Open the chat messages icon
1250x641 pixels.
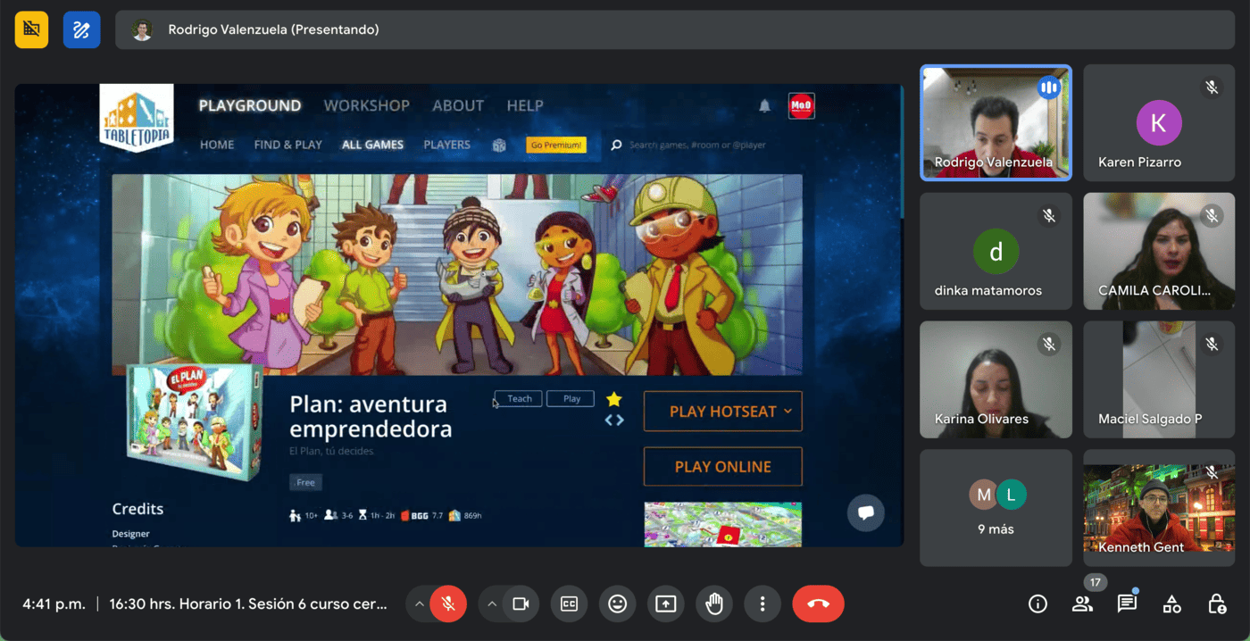[1127, 604]
